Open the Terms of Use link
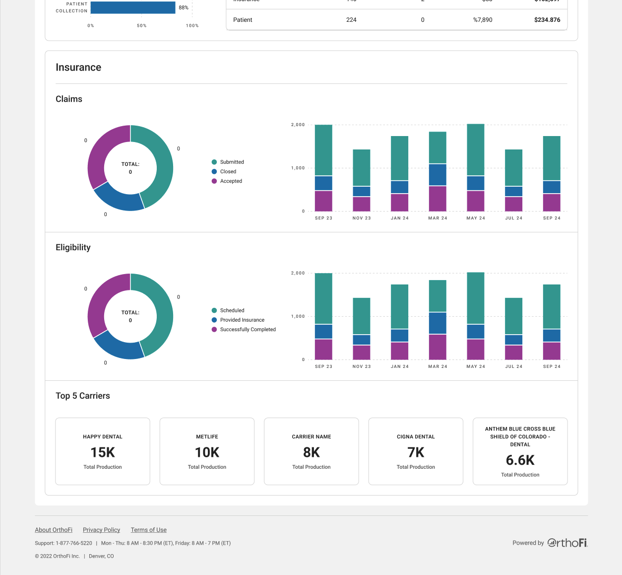 click(x=149, y=530)
